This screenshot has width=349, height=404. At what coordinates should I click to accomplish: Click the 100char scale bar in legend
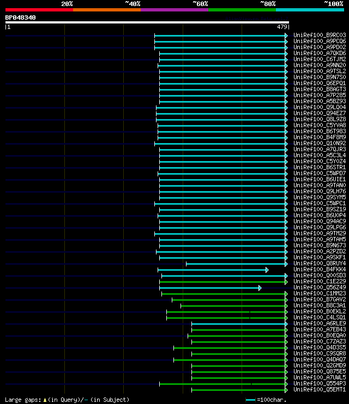pos(250,400)
